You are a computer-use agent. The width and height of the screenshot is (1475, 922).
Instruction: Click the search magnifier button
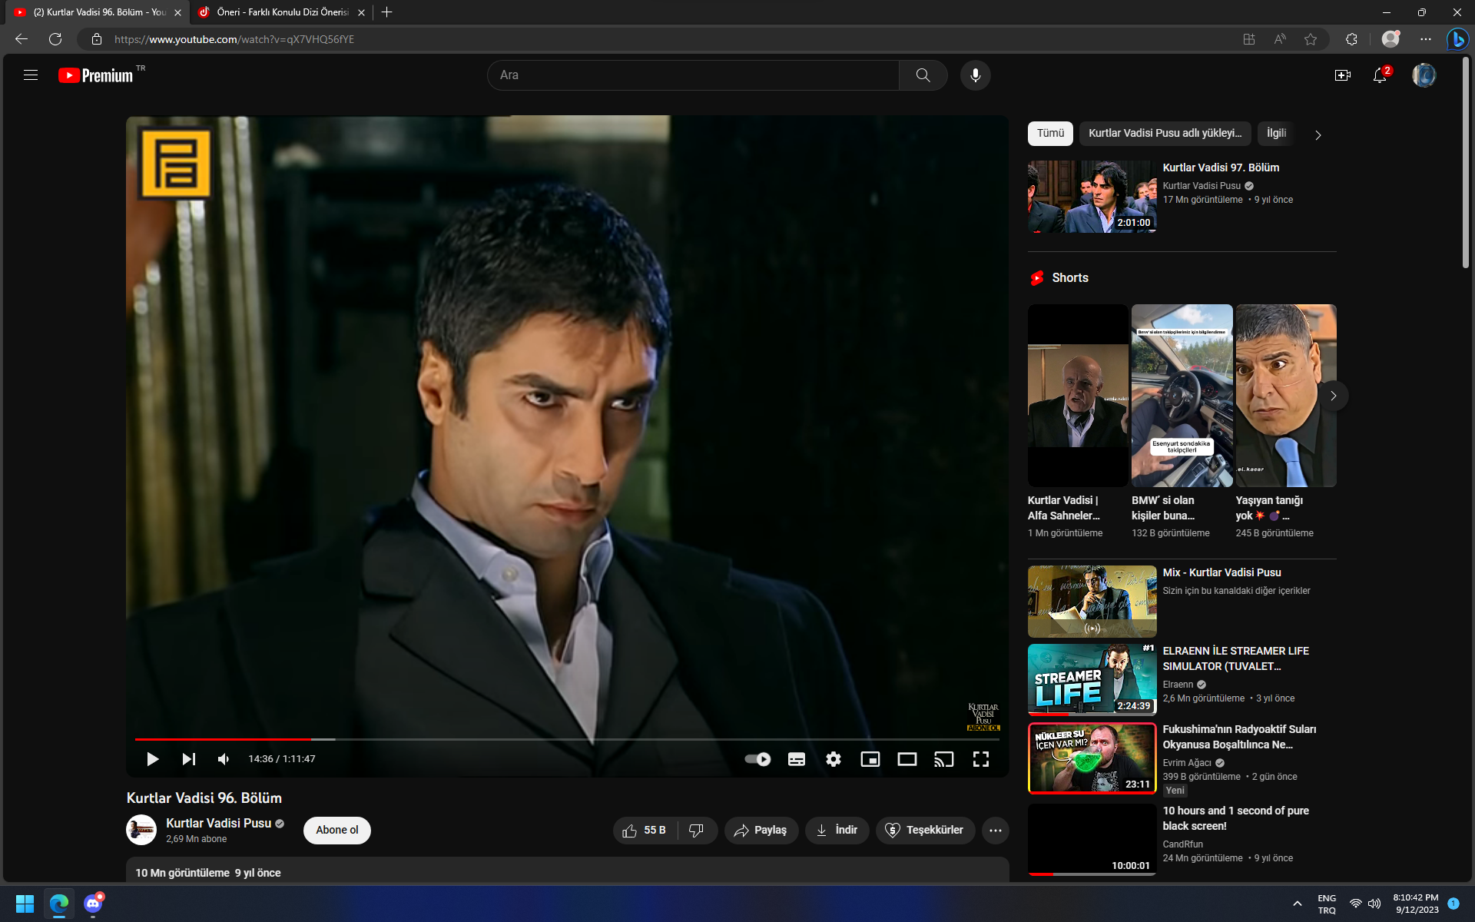[923, 75]
